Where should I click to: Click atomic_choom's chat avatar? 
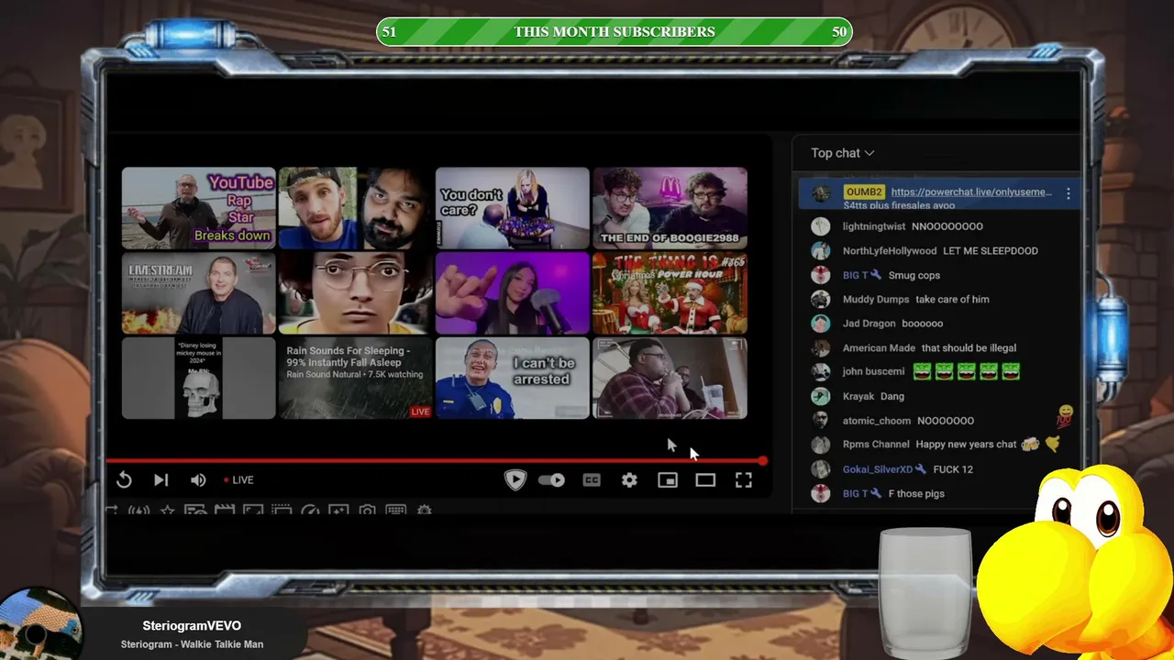pos(821,421)
